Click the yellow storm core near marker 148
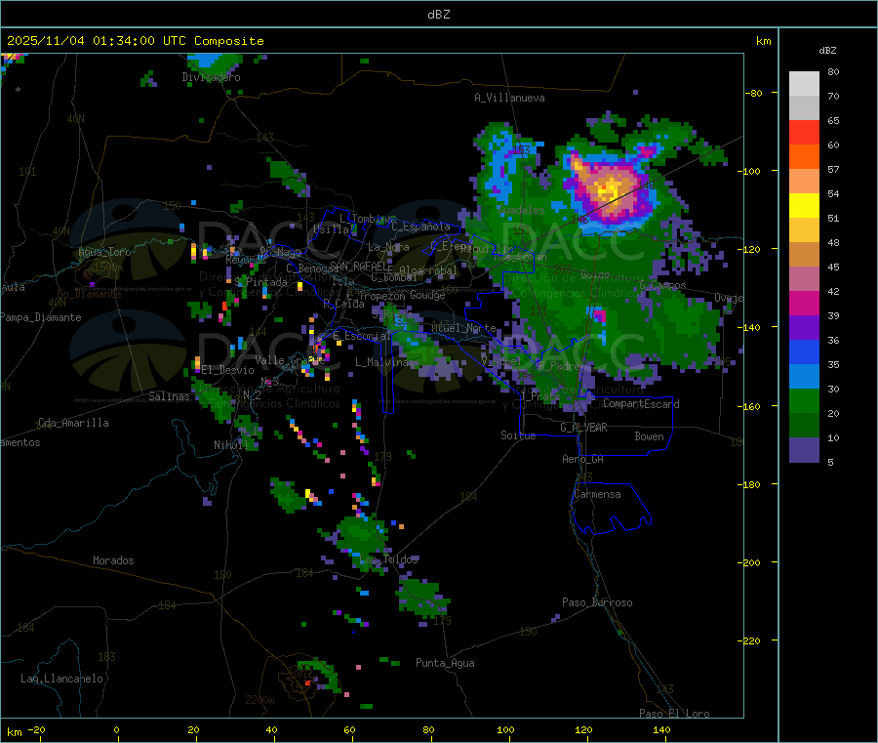The image size is (878, 743). [608, 188]
